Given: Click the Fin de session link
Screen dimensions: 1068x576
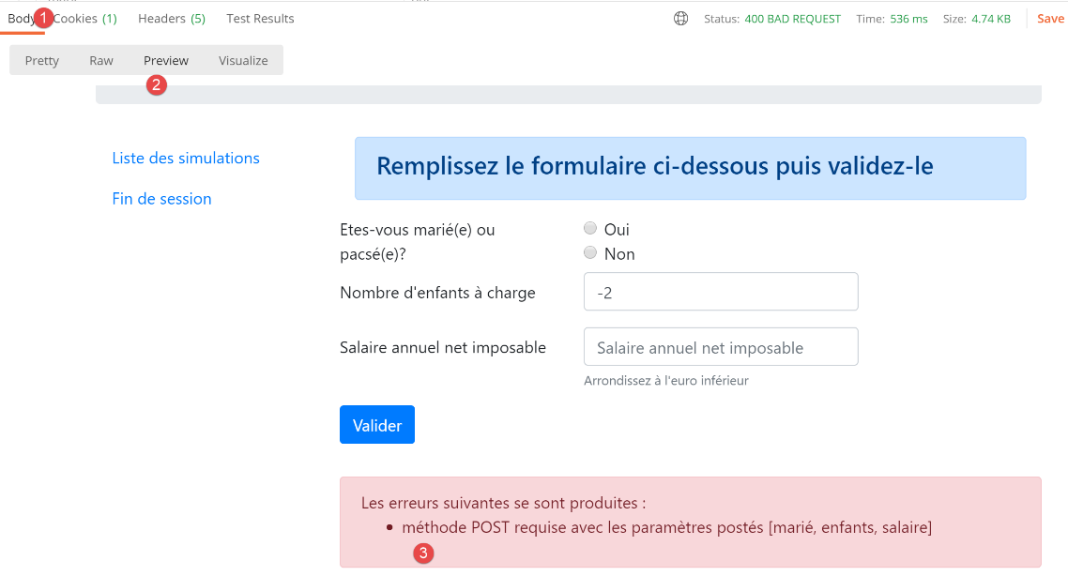Looking at the screenshot, I should (161, 199).
